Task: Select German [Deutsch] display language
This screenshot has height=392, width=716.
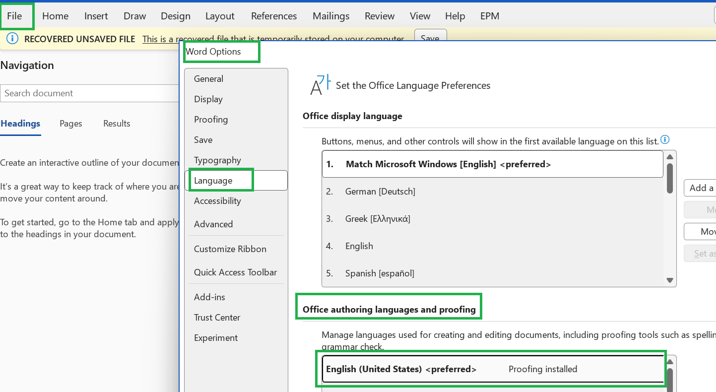Action: (493, 192)
